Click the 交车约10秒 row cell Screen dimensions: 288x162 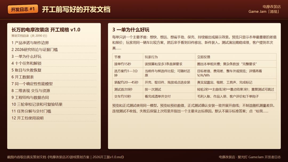pyautogui.click(x=128, y=96)
